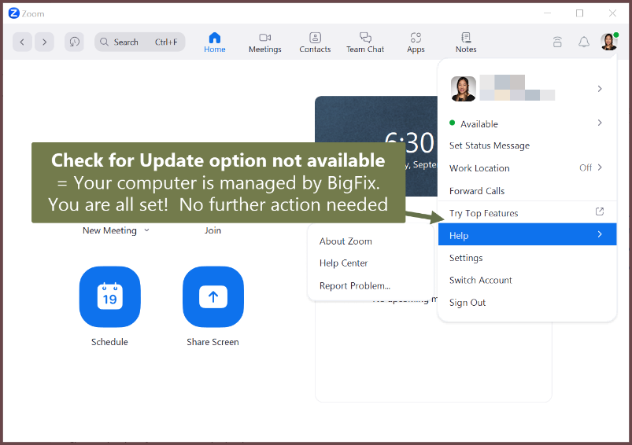Open the notifications bell
Screen dimensions: 632x445
pos(583,42)
